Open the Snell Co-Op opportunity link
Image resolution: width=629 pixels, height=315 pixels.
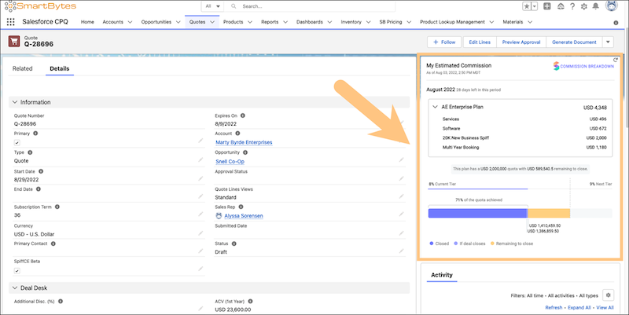point(230,161)
